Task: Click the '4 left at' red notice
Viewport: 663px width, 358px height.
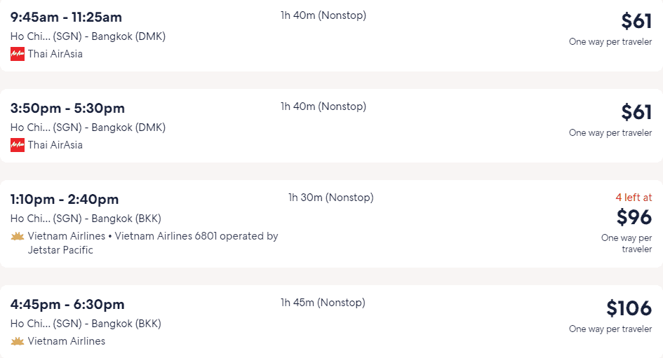Action: 634,198
